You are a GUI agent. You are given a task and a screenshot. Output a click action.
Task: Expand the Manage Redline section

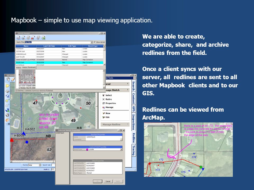click(128, 124)
